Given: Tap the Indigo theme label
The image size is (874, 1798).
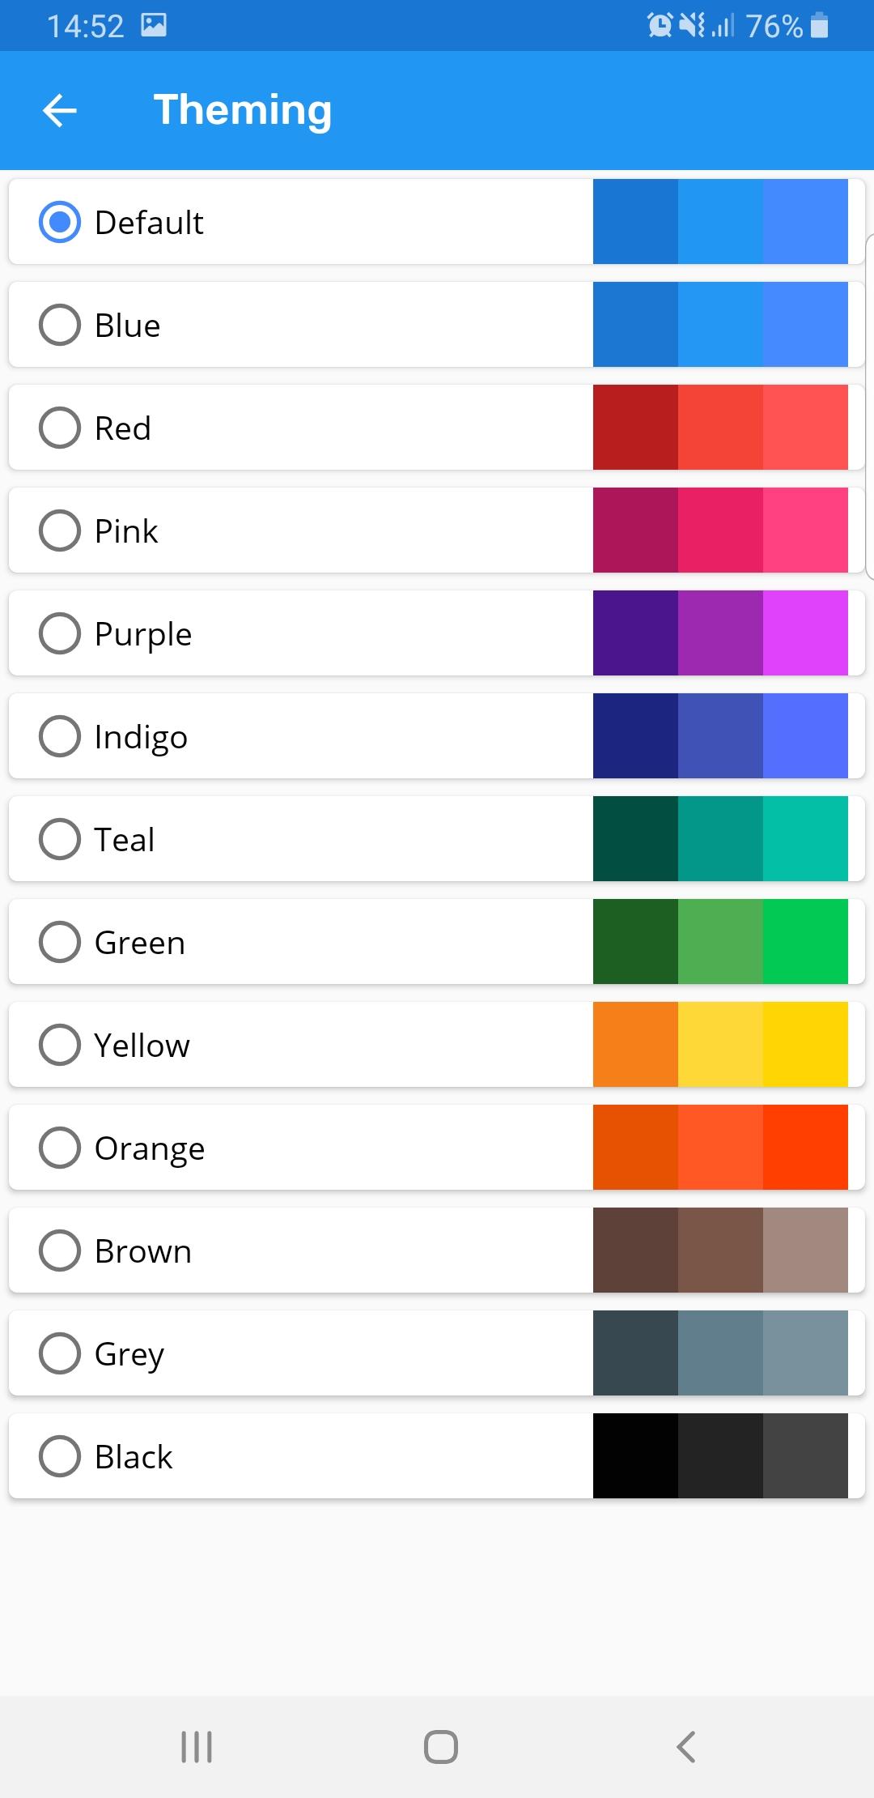Looking at the screenshot, I should coord(141,737).
